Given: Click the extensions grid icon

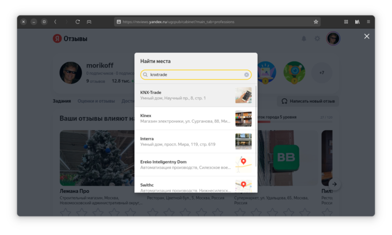Looking at the screenshot, I should [x=346, y=22].
